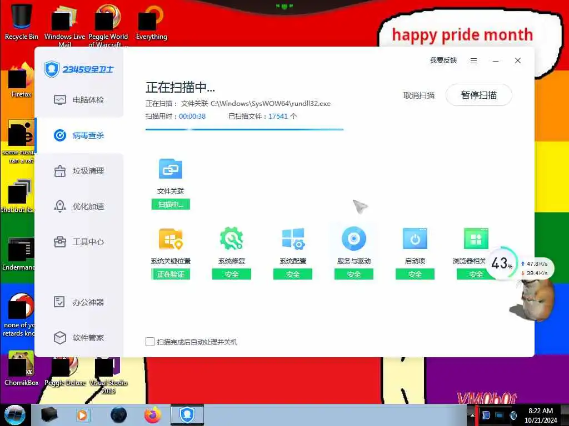The height and width of the screenshot is (426, 569).
Task: Click the 系统配置 windows icon
Action: point(293,239)
